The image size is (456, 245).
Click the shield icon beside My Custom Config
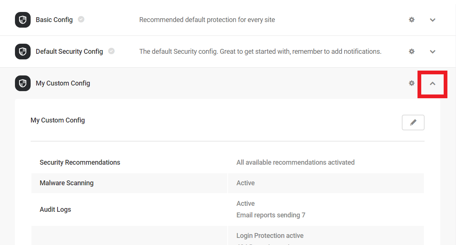pyautogui.click(x=23, y=83)
